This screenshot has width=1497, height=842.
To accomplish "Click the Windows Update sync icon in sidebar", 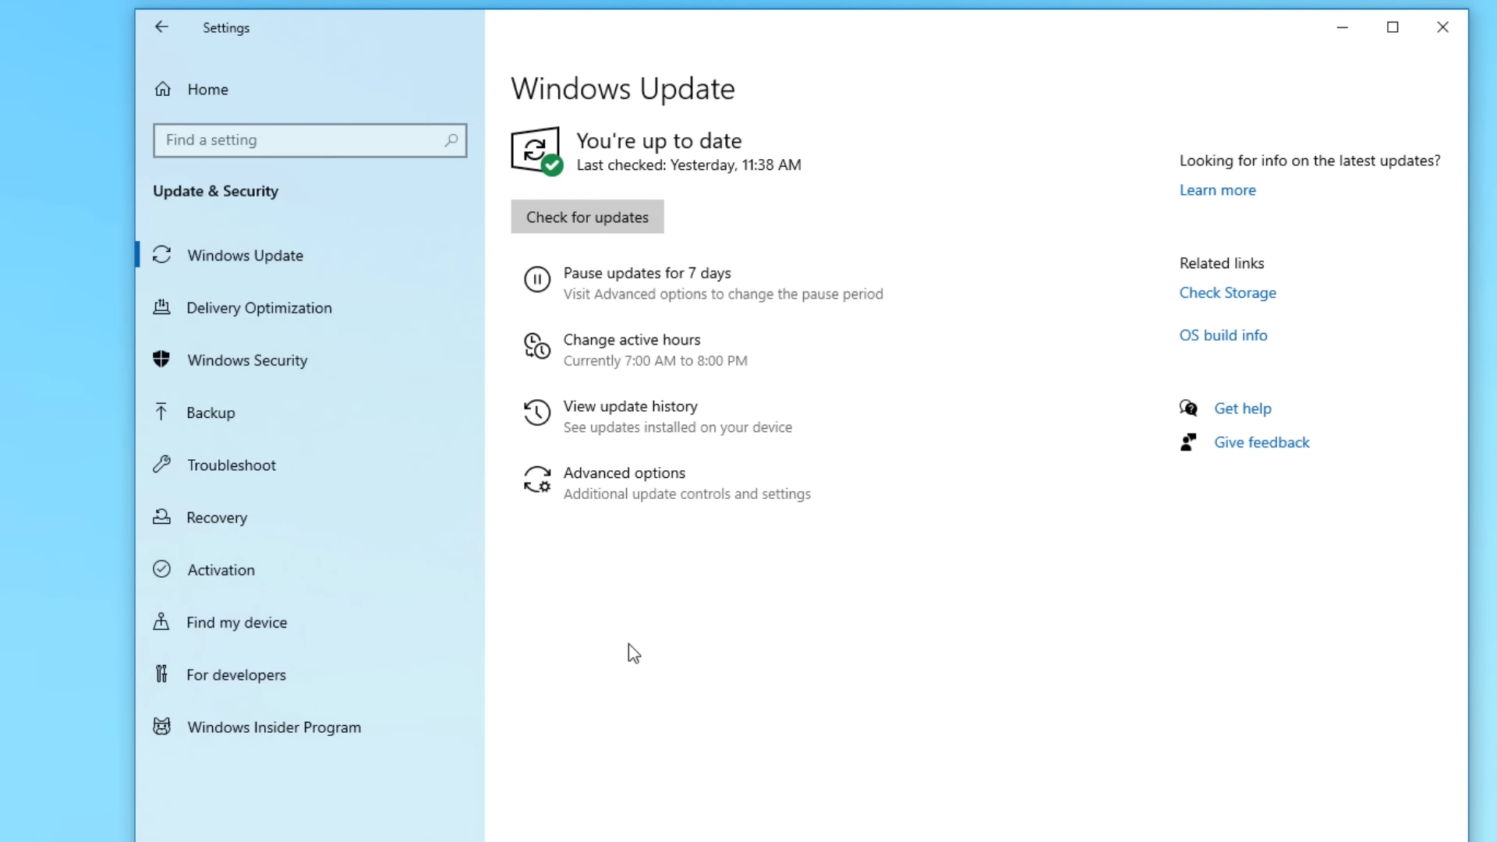I will pyautogui.click(x=161, y=255).
